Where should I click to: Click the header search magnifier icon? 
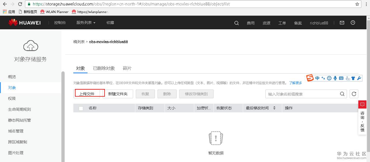(236, 23)
